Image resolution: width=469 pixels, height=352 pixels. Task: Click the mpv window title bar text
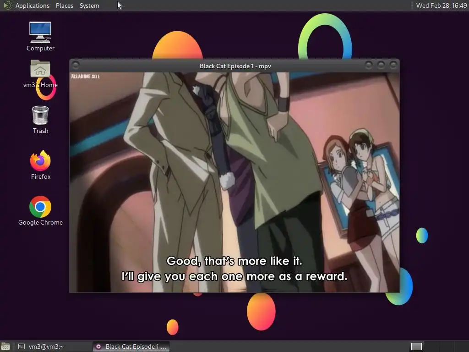(x=235, y=66)
